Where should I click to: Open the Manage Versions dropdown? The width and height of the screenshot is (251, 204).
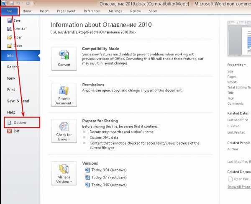64,173
